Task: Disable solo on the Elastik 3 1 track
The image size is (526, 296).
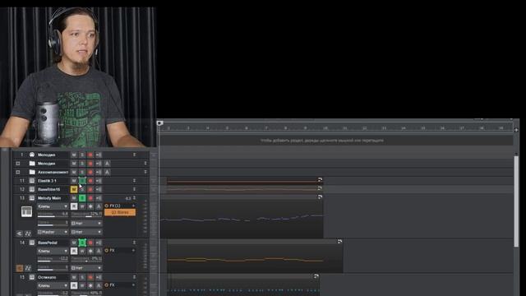Action: click(82, 181)
